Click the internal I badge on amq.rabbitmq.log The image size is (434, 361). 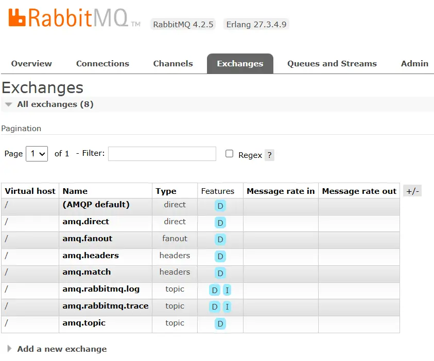coord(227,290)
